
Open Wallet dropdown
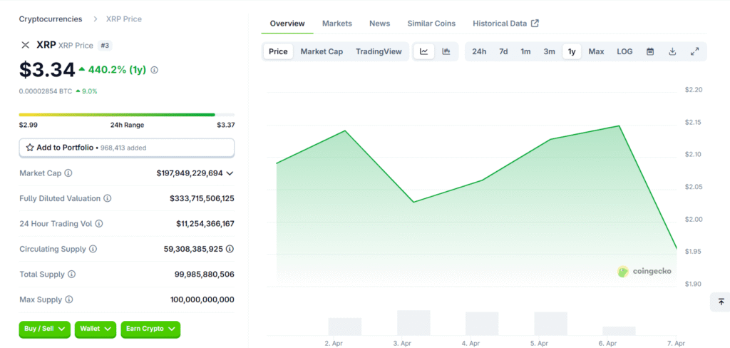pos(96,329)
